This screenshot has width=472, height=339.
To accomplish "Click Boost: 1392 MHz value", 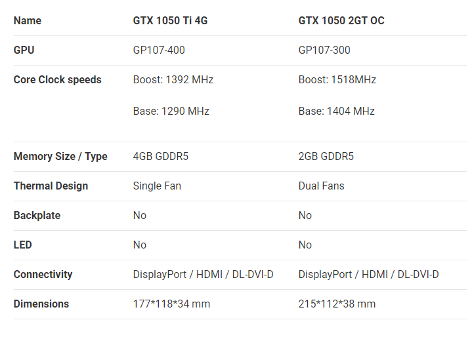I will tap(173, 79).
